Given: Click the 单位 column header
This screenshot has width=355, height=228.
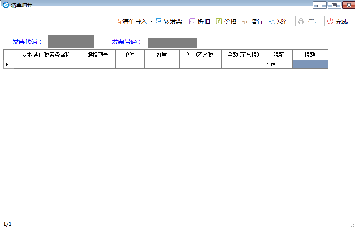Looking at the screenshot, I should (x=130, y=55).
